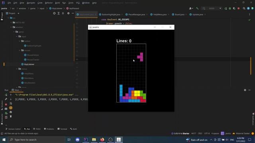
Task: Click the Build project hammer icon
Action: coord(197,8)
